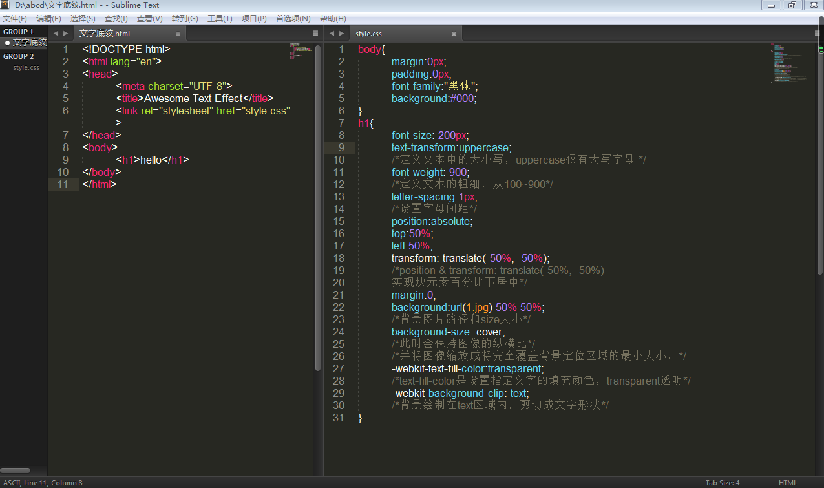Screen dimensions: 824x488
Task: Open HTML syntax selector in status bar
Action: (x=787, y=483)
